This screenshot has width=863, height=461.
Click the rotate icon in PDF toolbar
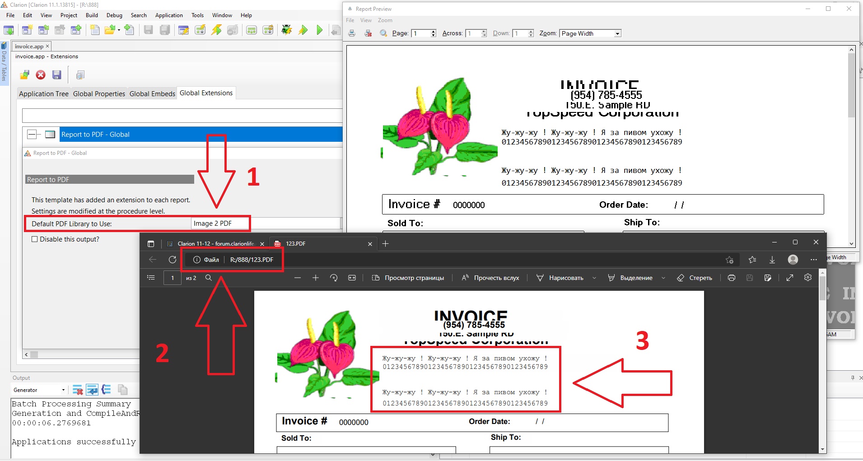(x=334, y=278)
